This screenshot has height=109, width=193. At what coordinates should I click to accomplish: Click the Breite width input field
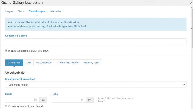click(x=20, y=100)
